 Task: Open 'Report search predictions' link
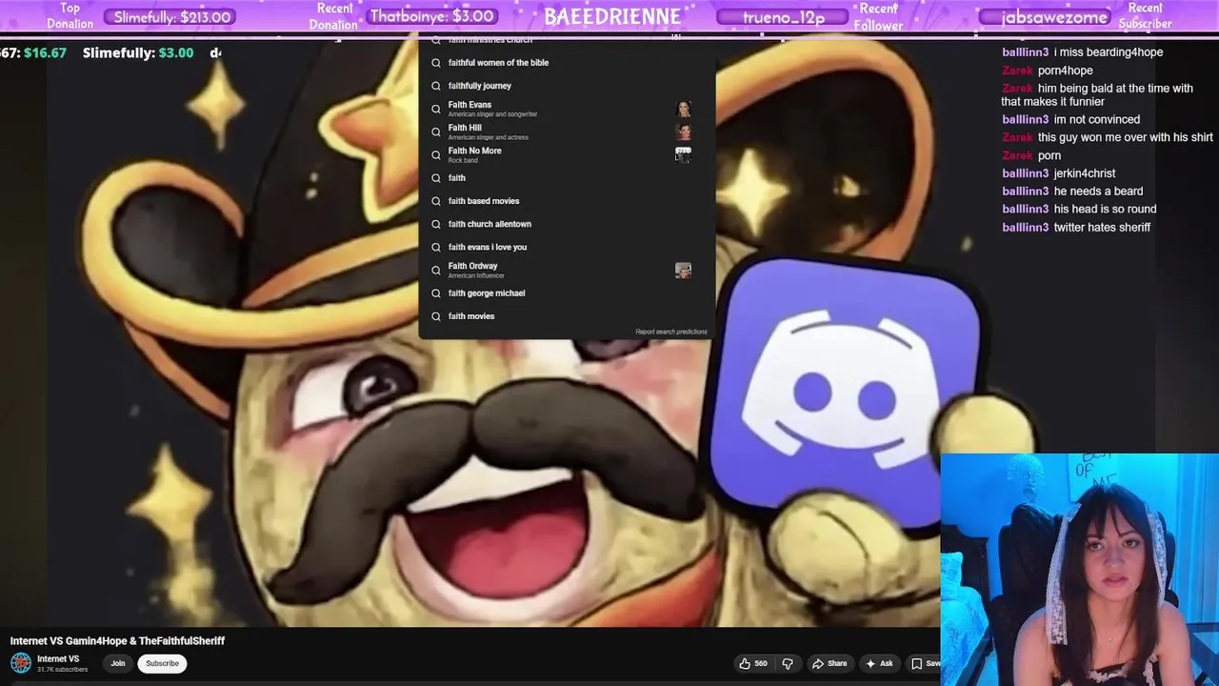coord(671,332)
